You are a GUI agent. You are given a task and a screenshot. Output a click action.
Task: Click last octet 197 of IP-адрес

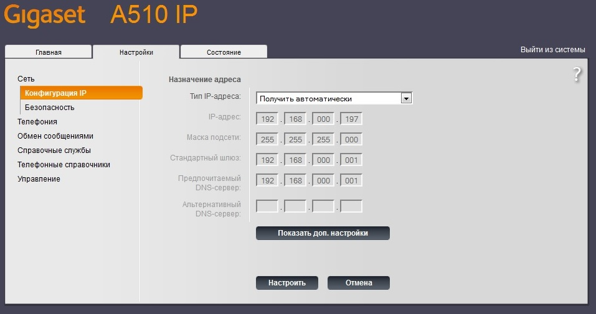pos(351,119)
